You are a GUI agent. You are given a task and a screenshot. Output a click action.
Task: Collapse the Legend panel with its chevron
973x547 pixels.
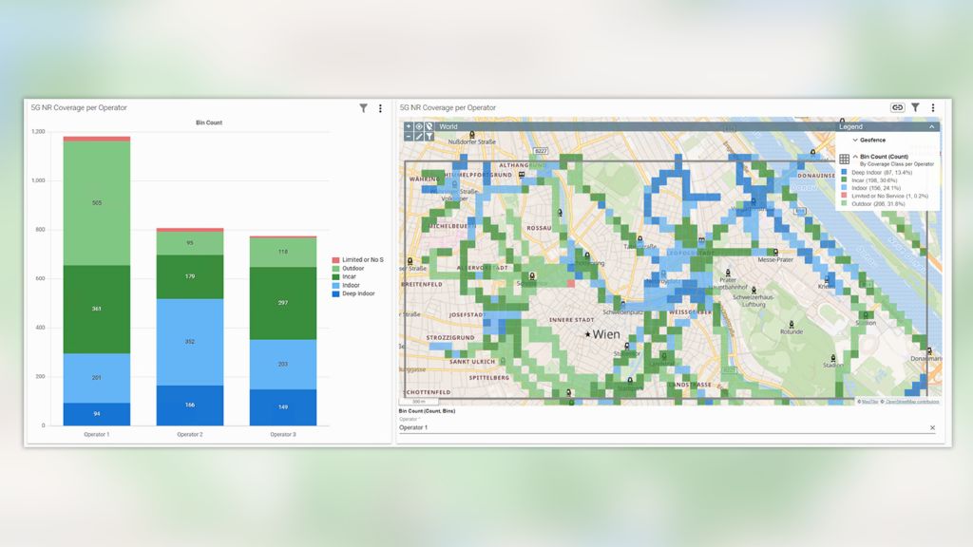pos(931,126)
